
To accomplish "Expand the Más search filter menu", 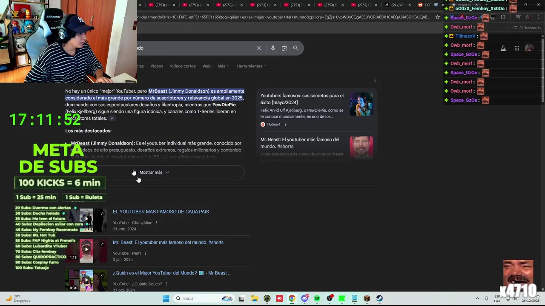I will [223, 66].
